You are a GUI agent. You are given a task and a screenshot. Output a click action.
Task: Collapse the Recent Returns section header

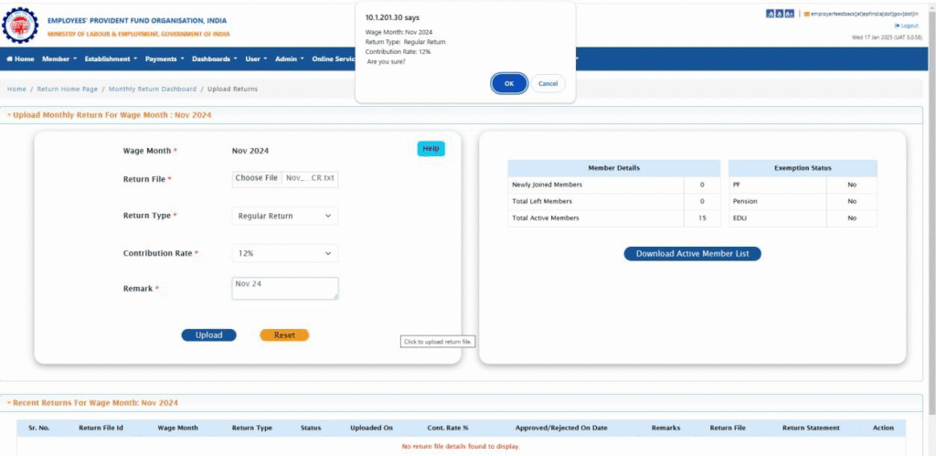click(9, 402)
